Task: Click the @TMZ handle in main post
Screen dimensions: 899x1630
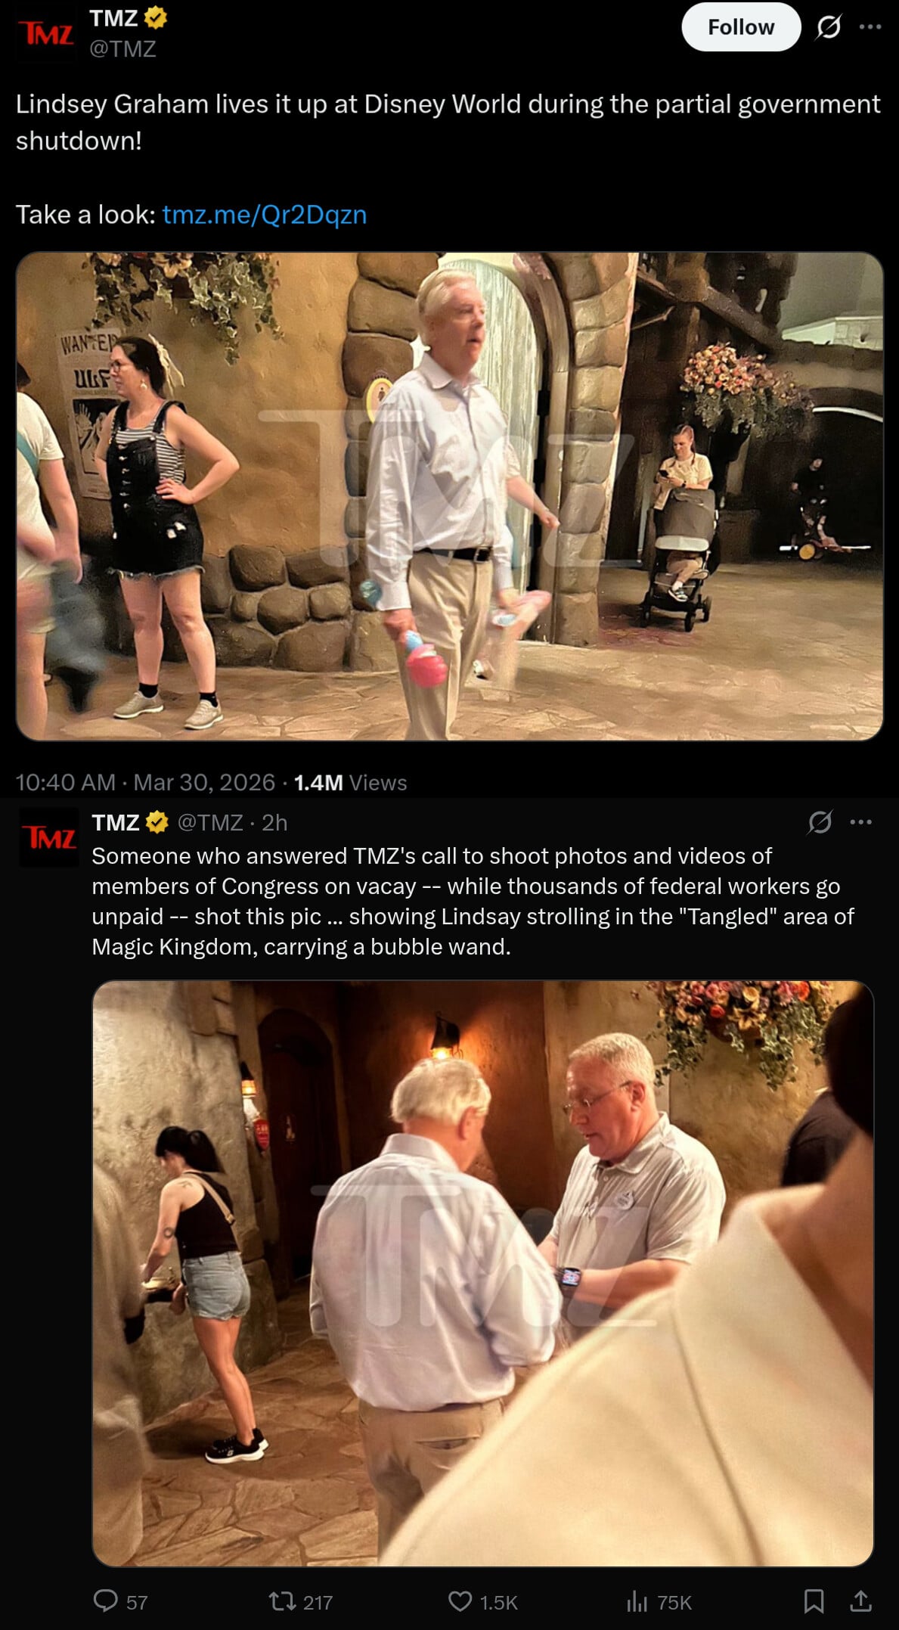Action: (122, 48)
